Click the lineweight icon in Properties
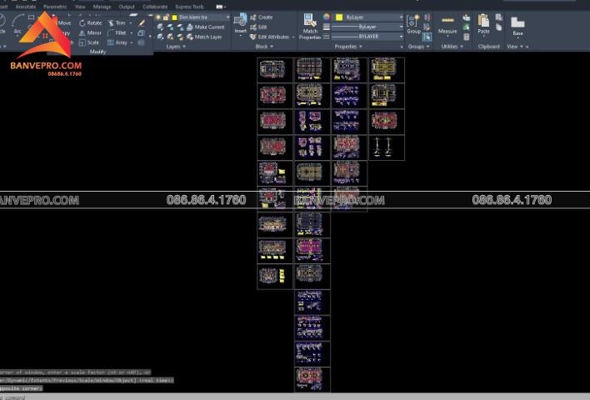590x400 pixels. pyautogui.click(x=327, y=27)
